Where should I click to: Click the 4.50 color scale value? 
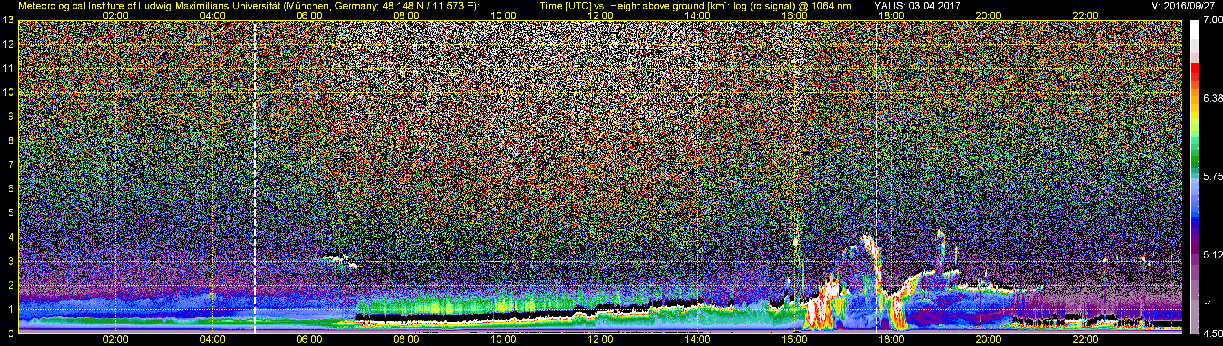[x=1212, y=334]
